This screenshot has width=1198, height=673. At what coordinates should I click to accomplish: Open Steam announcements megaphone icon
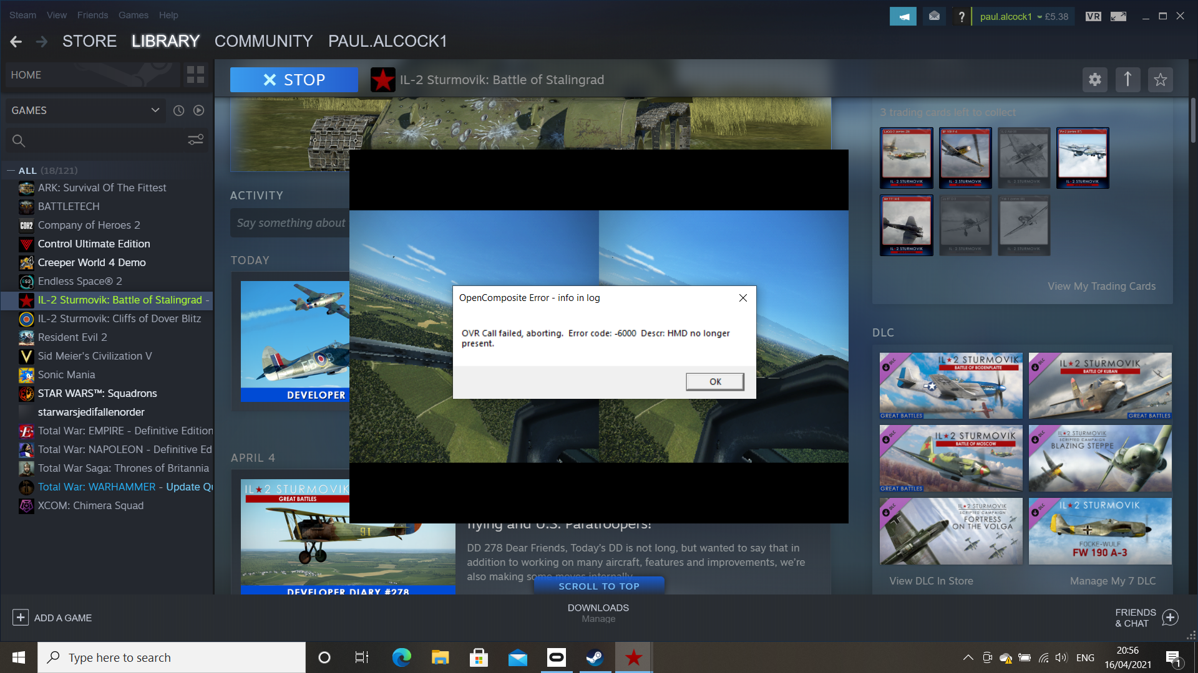pyautogui.click(x=903, y=16)
